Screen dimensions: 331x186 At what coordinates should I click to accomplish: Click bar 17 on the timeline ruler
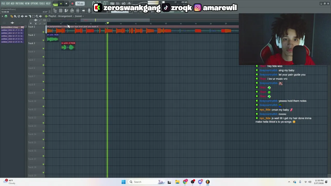pos(166,24)
